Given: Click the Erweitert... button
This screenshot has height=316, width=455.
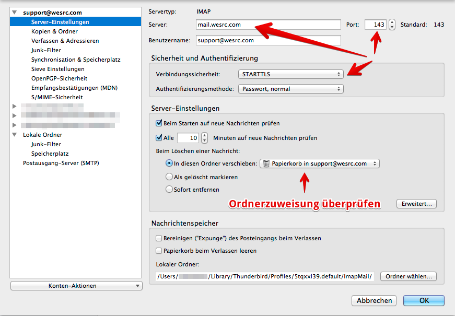Looking at the screenshot, I should click(x=416, y=204).
